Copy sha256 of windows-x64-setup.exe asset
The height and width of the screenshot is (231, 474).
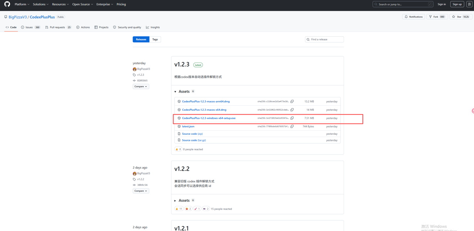pos(292,118)
